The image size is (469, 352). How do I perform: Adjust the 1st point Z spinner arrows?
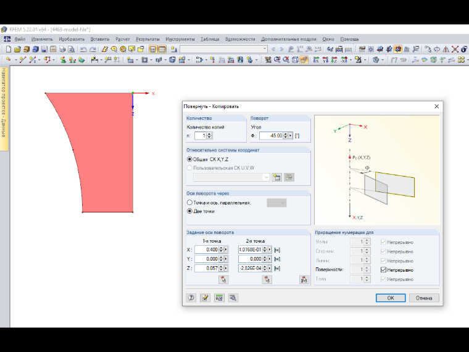pyautogui.click(x=221, y=268)
